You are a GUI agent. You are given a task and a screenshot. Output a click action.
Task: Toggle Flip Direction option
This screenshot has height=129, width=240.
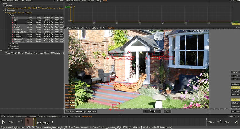click(x=70, y=98)
